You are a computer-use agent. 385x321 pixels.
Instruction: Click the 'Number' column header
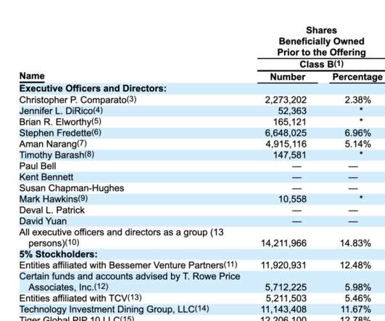[x=288, y=77]
